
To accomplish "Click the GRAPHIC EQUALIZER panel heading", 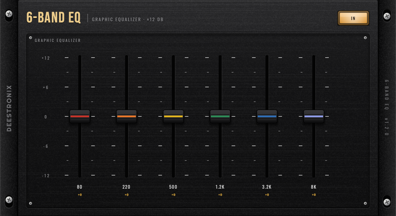I will (x=58, y=40).
